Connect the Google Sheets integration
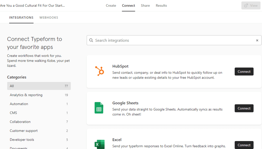 [244, 108]
